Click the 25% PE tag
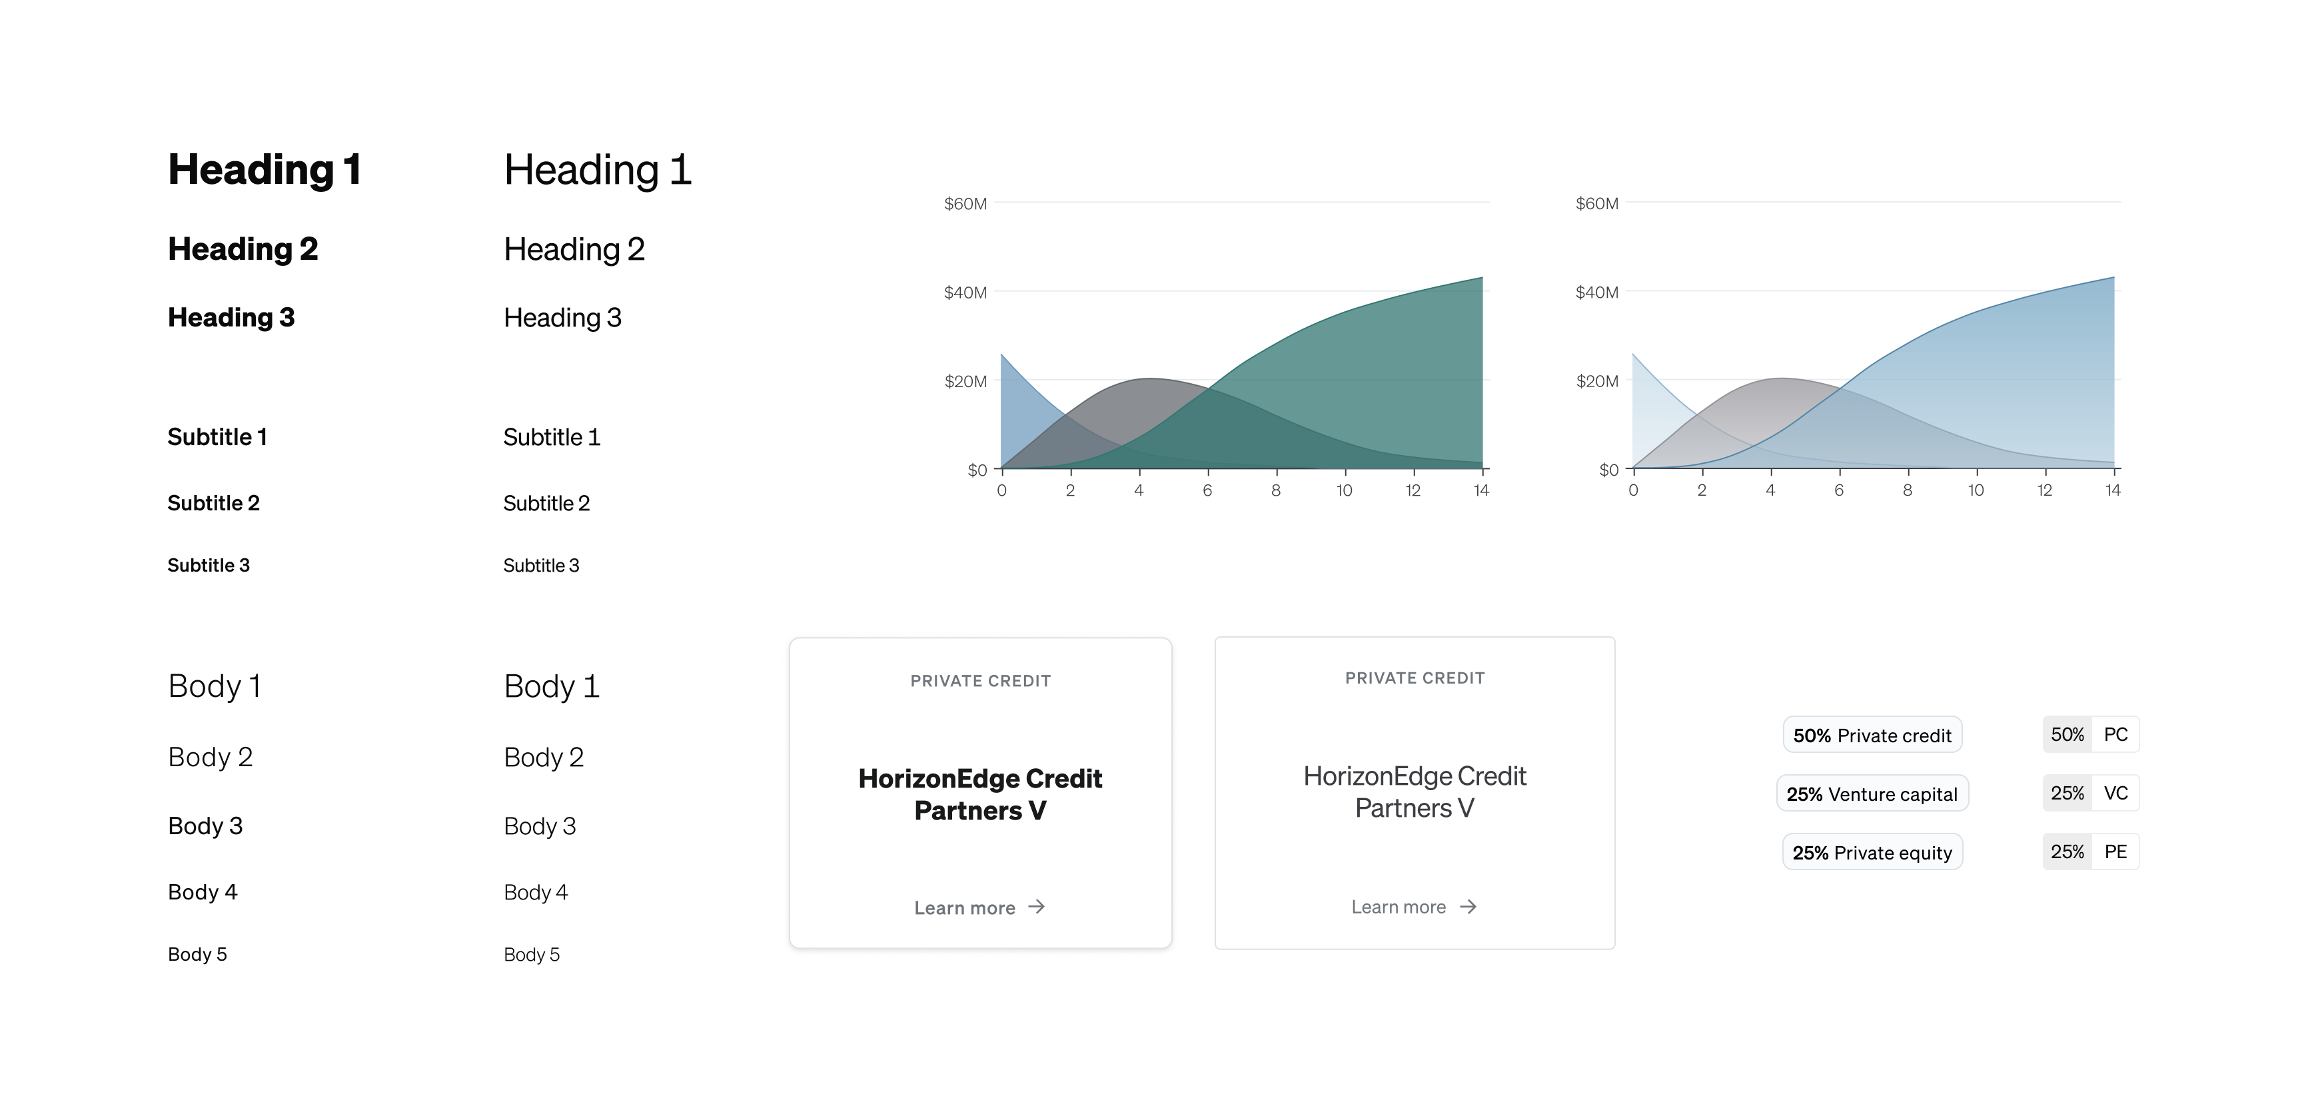This screenshot has height=1106, width=2308. click(x=2090, y=851)
